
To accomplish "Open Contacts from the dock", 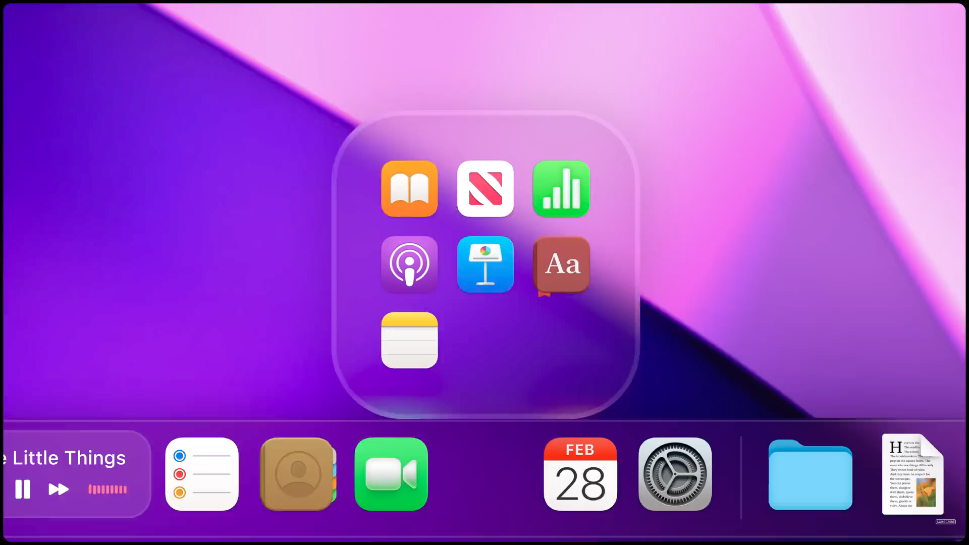I will coord(297,474).
